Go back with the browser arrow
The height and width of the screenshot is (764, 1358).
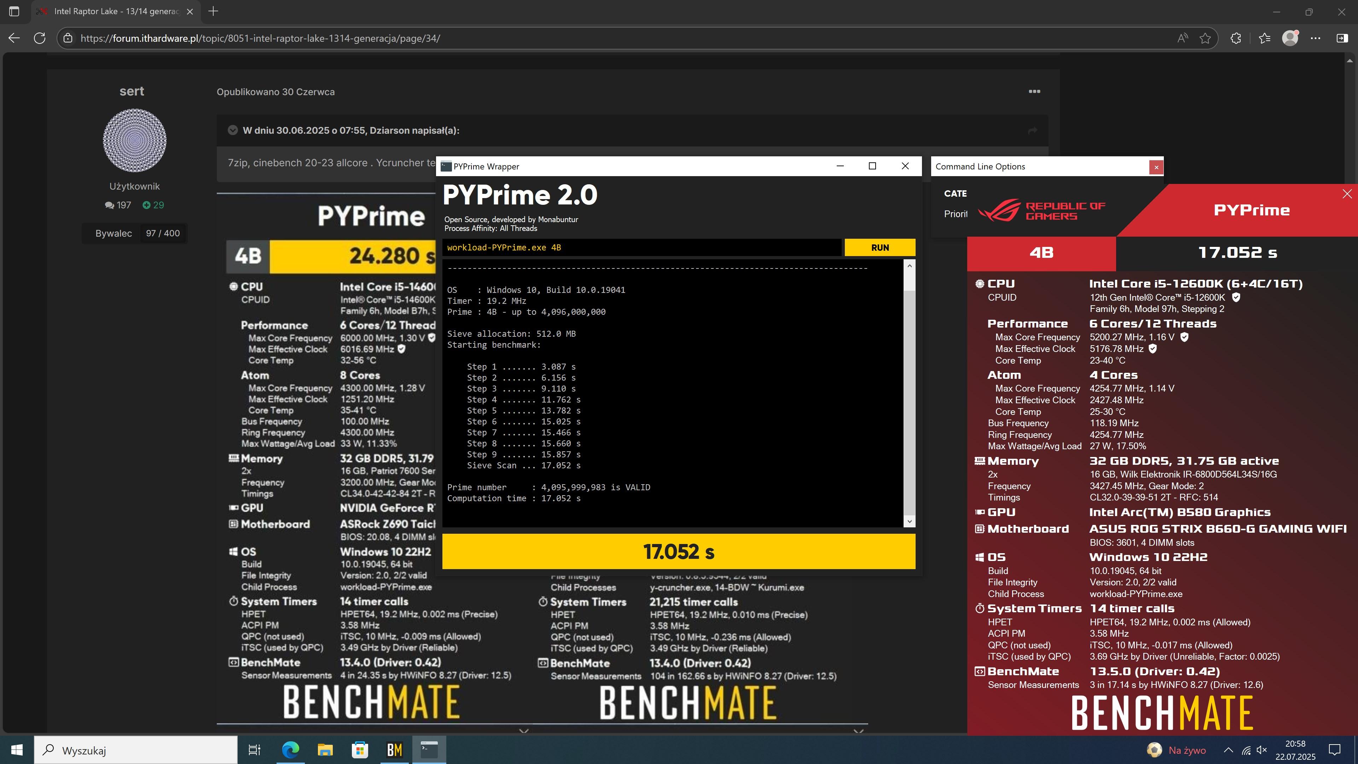(14, 38)
